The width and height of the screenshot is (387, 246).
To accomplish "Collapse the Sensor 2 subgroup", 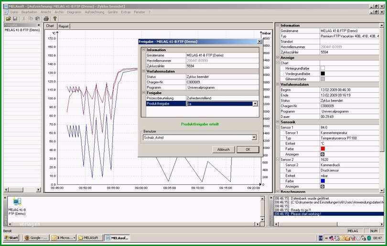I will [x=278, y=160].
